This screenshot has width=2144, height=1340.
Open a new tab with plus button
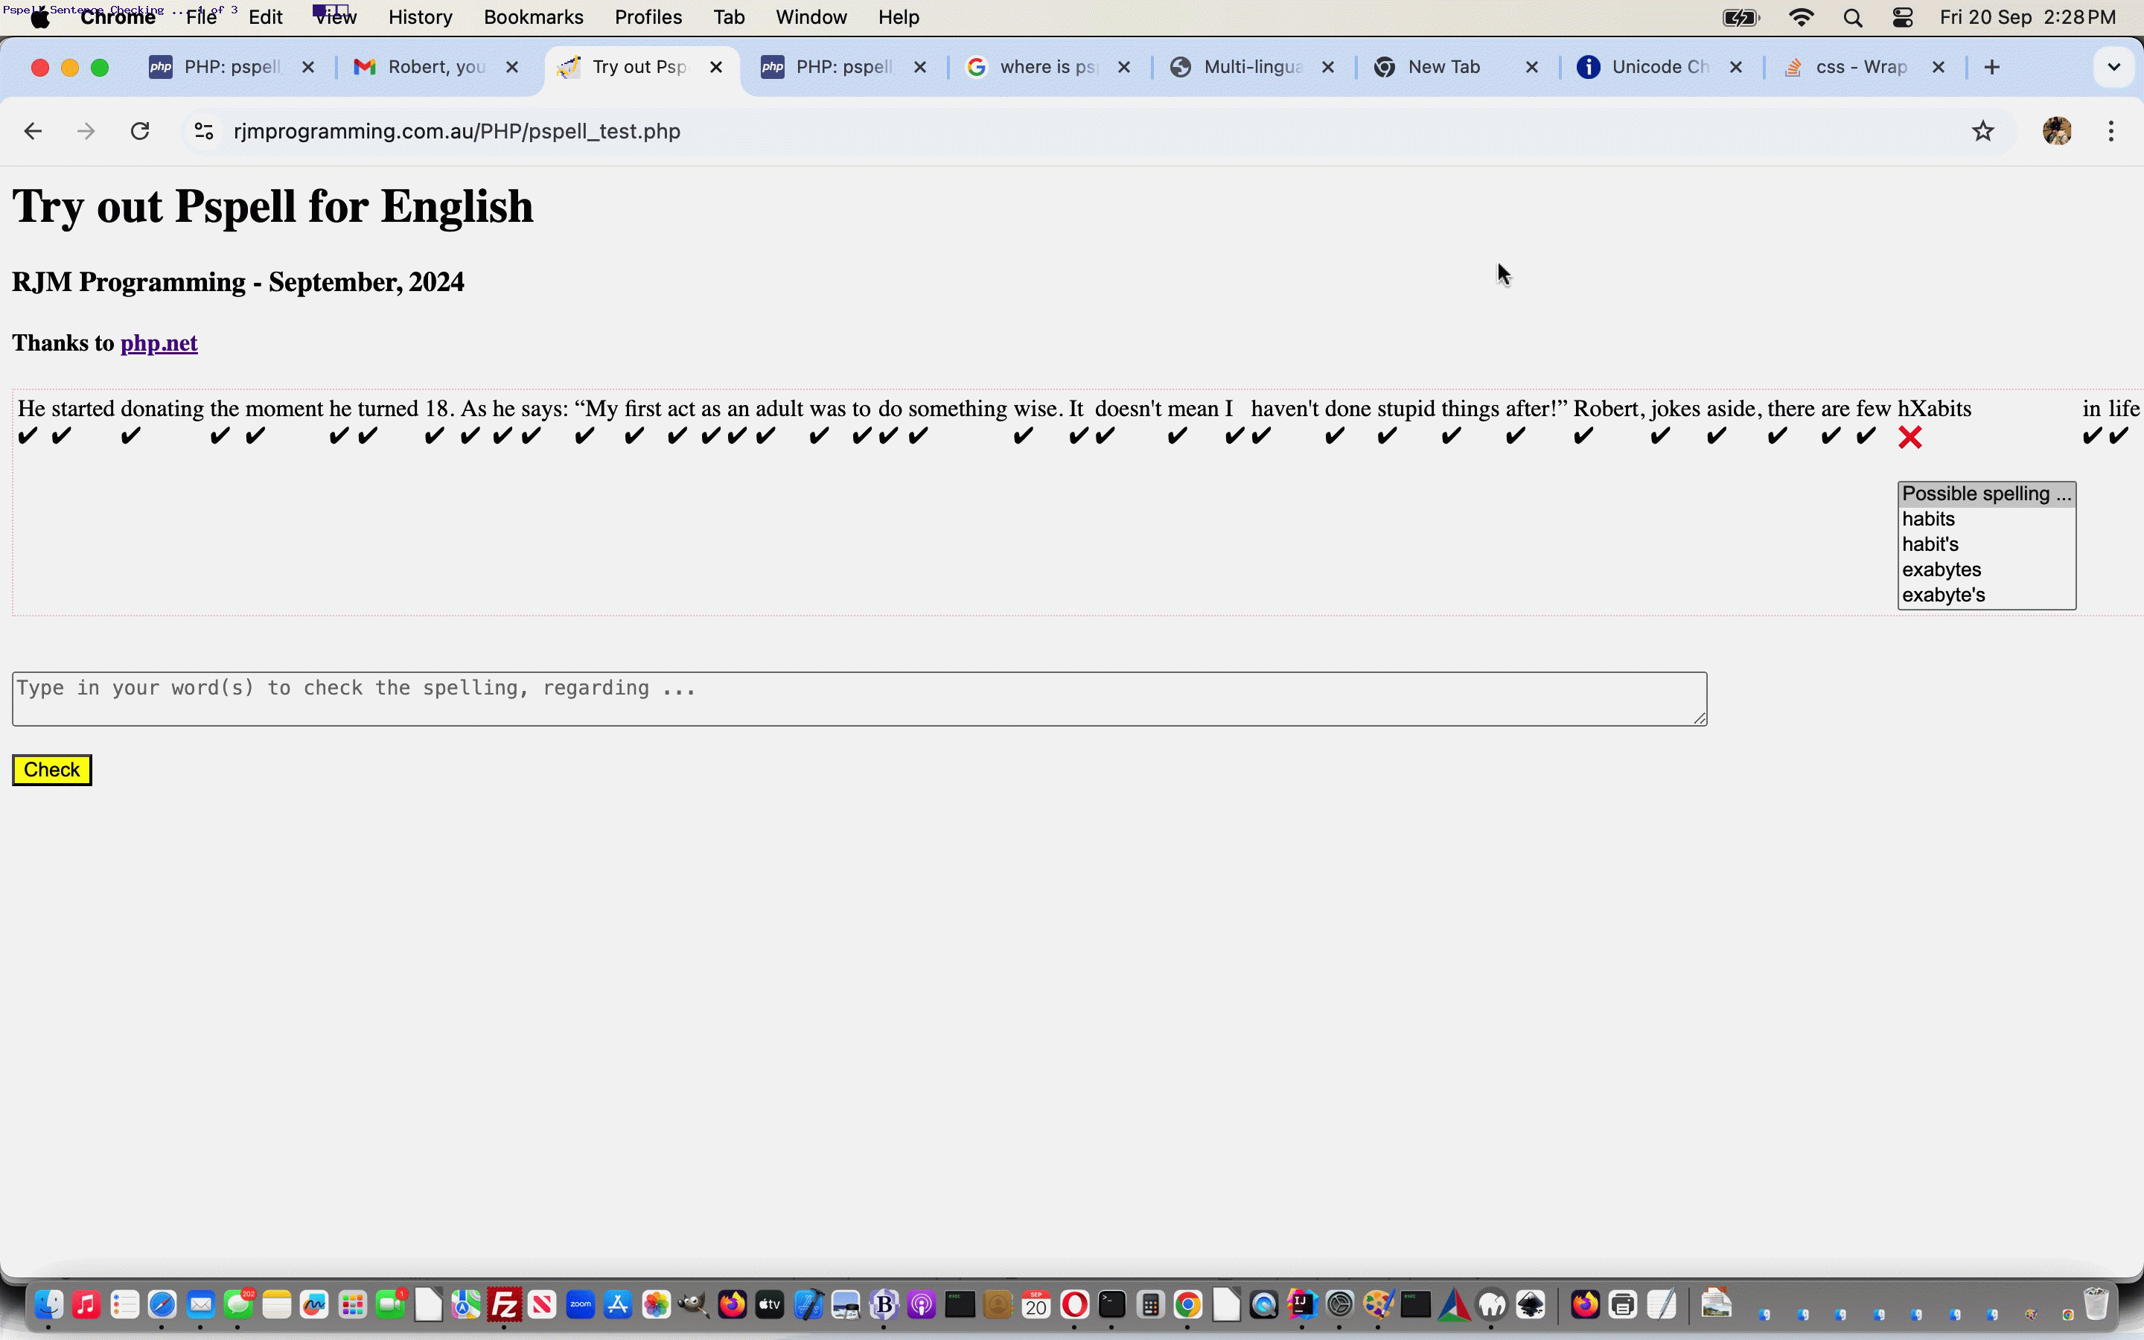tap(1991, 67)
